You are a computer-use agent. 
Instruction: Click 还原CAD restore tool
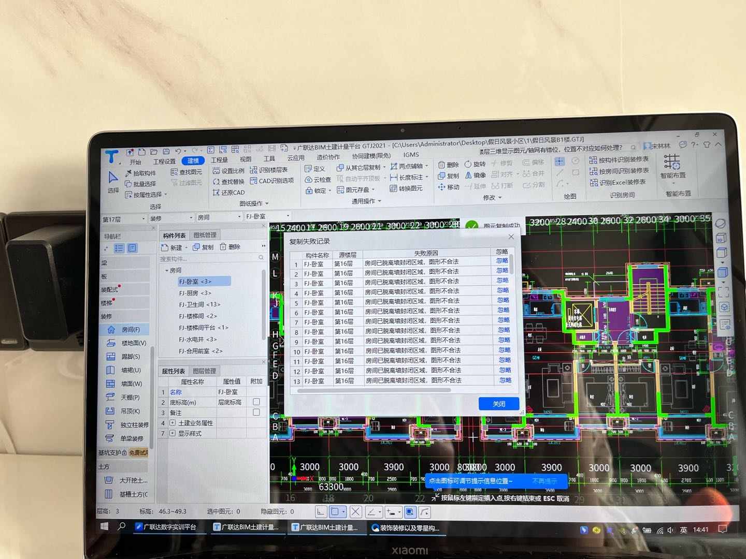coord(228,193)
